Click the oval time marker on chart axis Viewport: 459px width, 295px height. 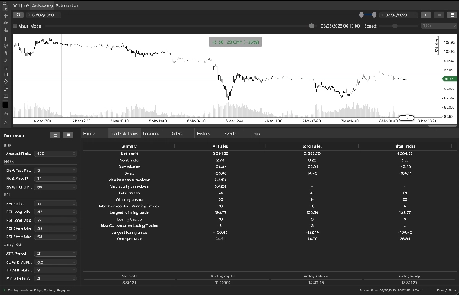[x=407, y=118]
